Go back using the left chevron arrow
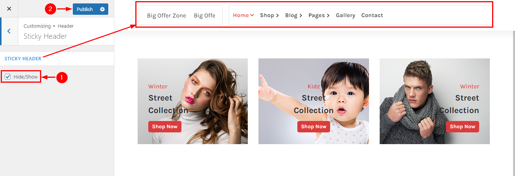 tap(9, 31)
